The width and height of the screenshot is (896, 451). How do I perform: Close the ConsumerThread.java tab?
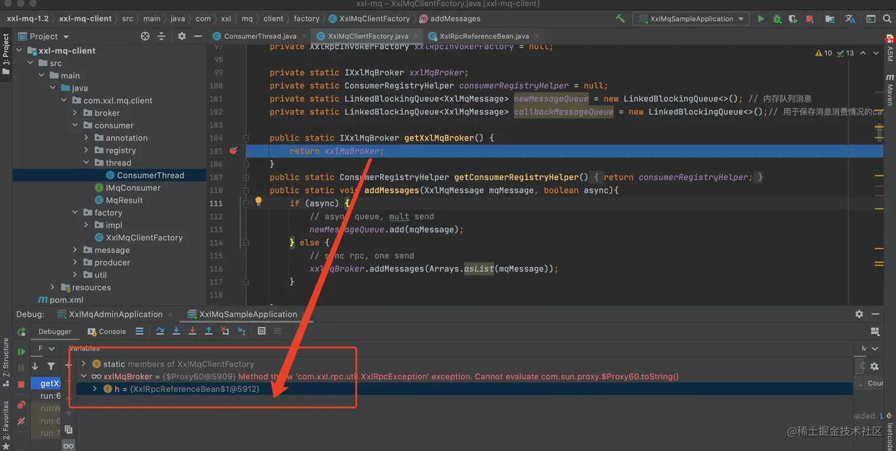[x=305, y=36]
